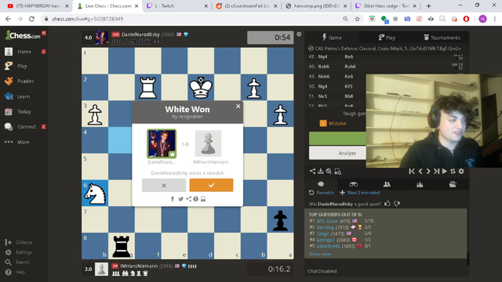Give DanielNaroditsky a thumbs up
This screenshot has width=502, height=282.
387,204
